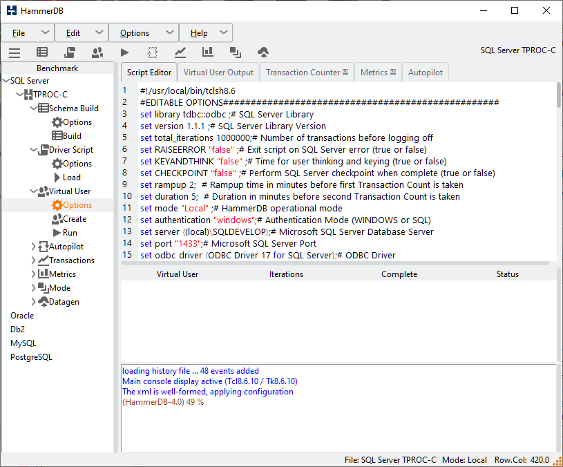Click the Driver Script toolbar icon

coord(70,53)
